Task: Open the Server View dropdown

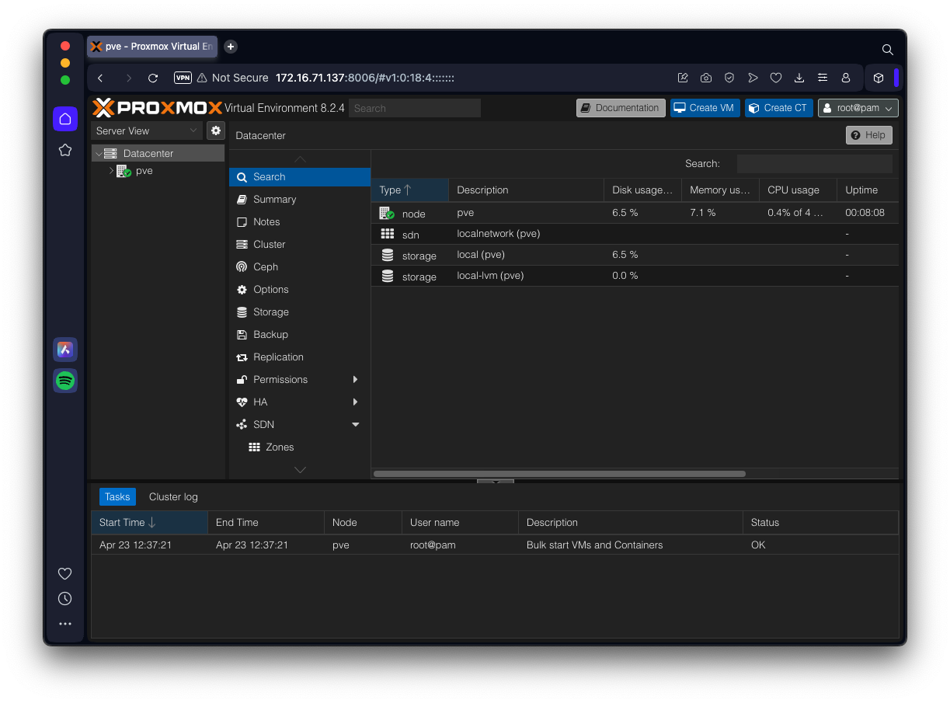Action: pos(147,131)
